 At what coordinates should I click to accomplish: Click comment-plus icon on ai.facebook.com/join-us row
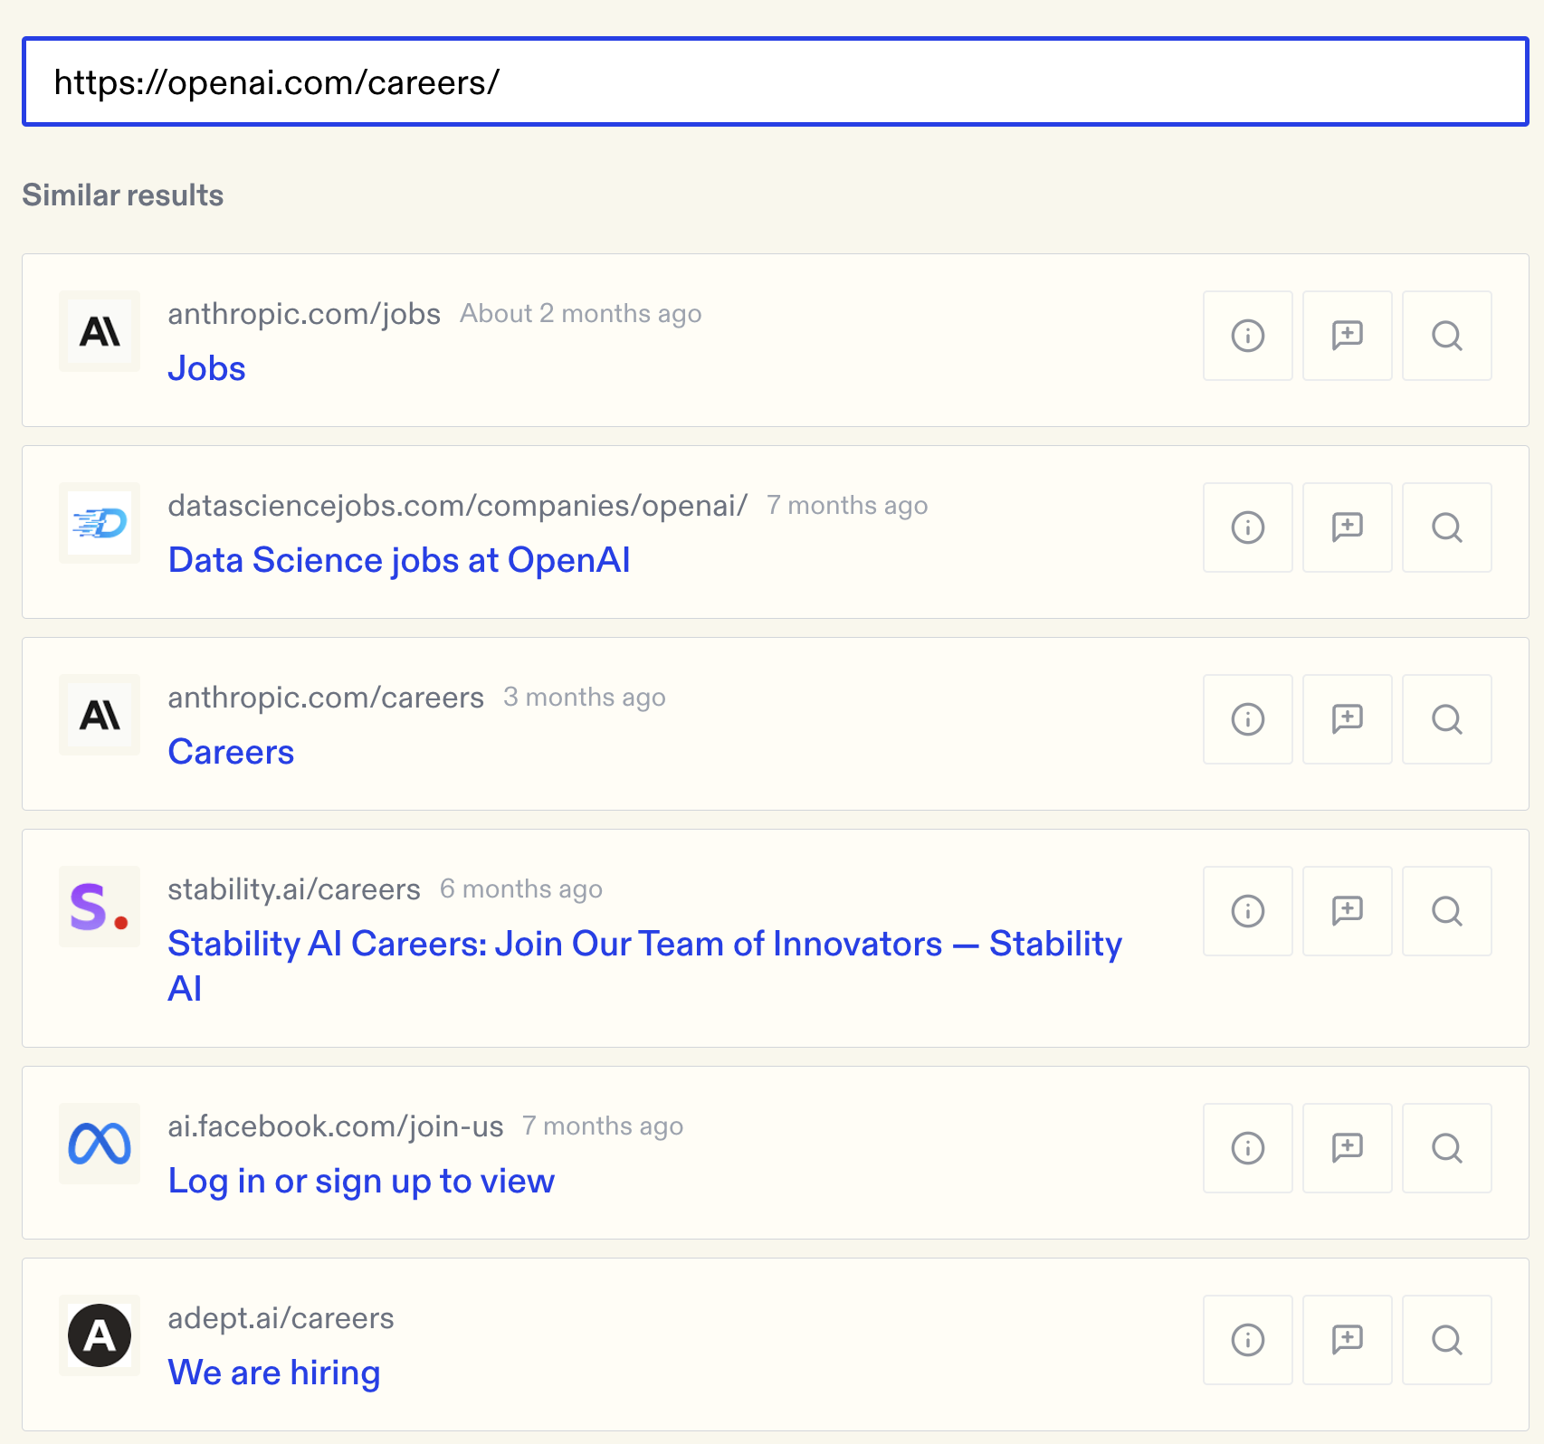click(x=1347, y=1148)
